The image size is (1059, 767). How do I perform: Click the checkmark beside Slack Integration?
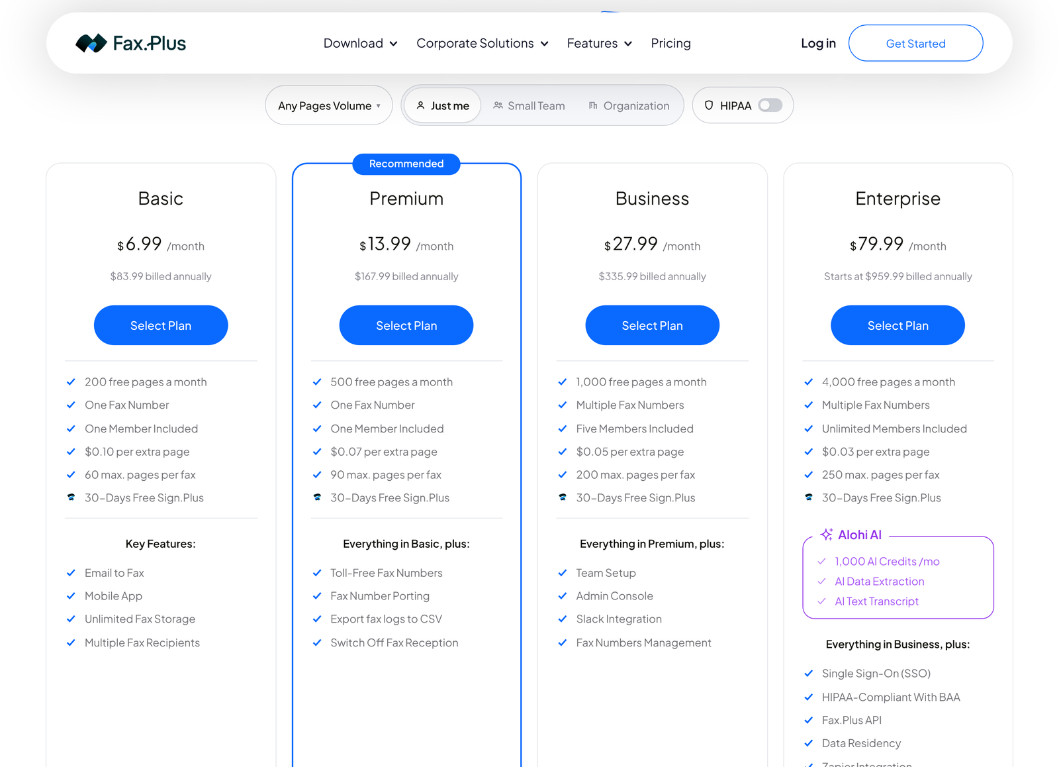pos(563,619)
